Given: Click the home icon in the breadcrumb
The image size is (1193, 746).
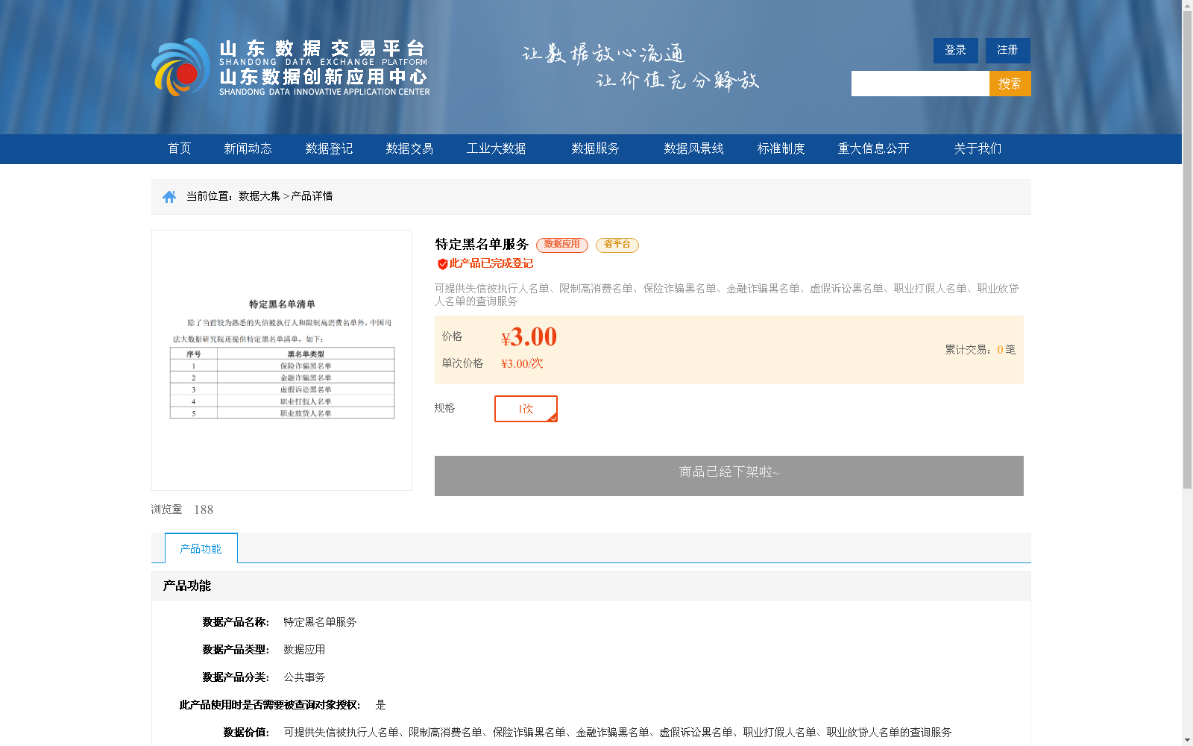Looking at the screenshot, I should 168,196.
